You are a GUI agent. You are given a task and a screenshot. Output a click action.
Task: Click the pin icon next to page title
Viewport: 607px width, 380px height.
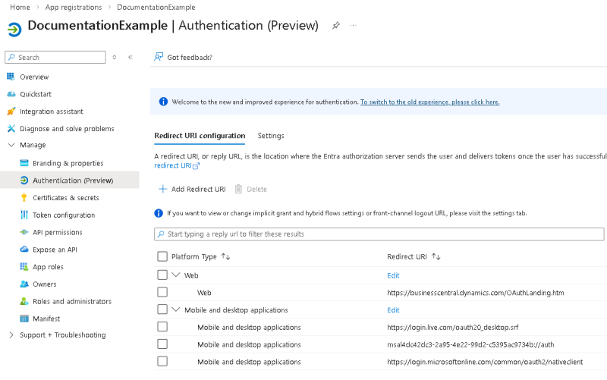[x=336, y=26]
